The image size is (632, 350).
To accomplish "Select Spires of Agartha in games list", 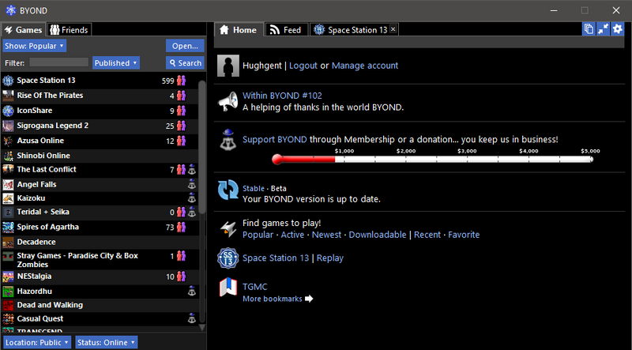I will [x=100, y=227].
